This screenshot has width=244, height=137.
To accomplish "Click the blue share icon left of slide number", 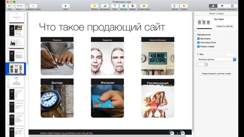I will [171, 133].
